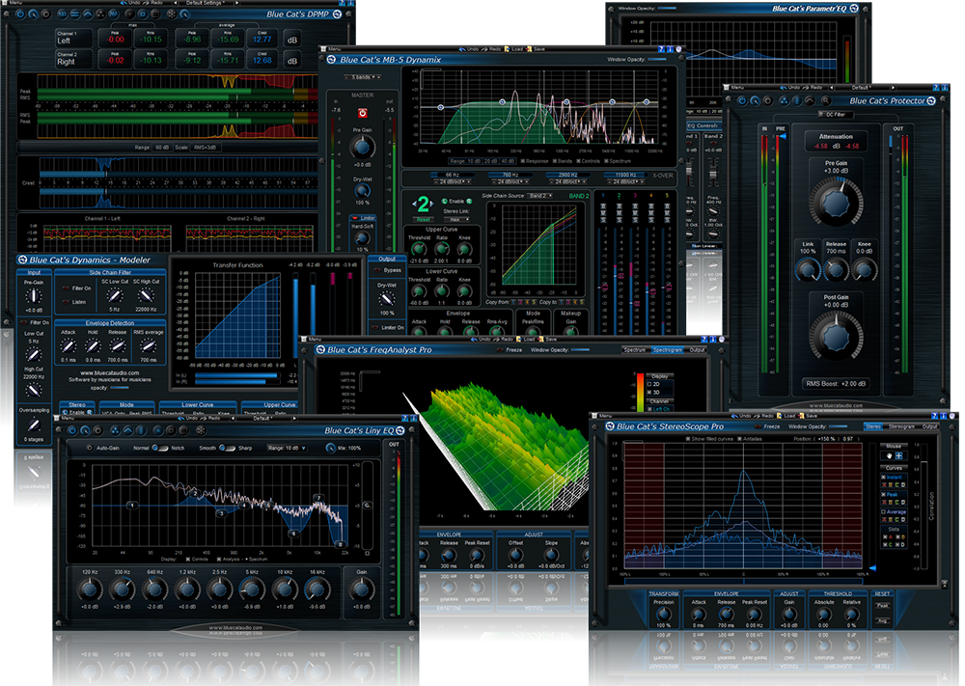This screenshot has height=686, width=965.
Task: Open www.bluecataudio.com link in Dynamics Modeler
Action: pos(110,372)
